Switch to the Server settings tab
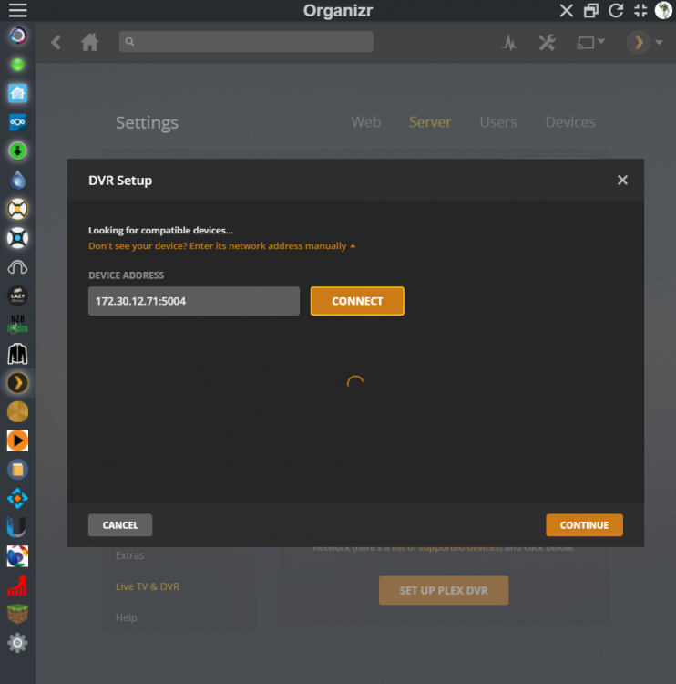676x684 pixels. tap(430, 122)
